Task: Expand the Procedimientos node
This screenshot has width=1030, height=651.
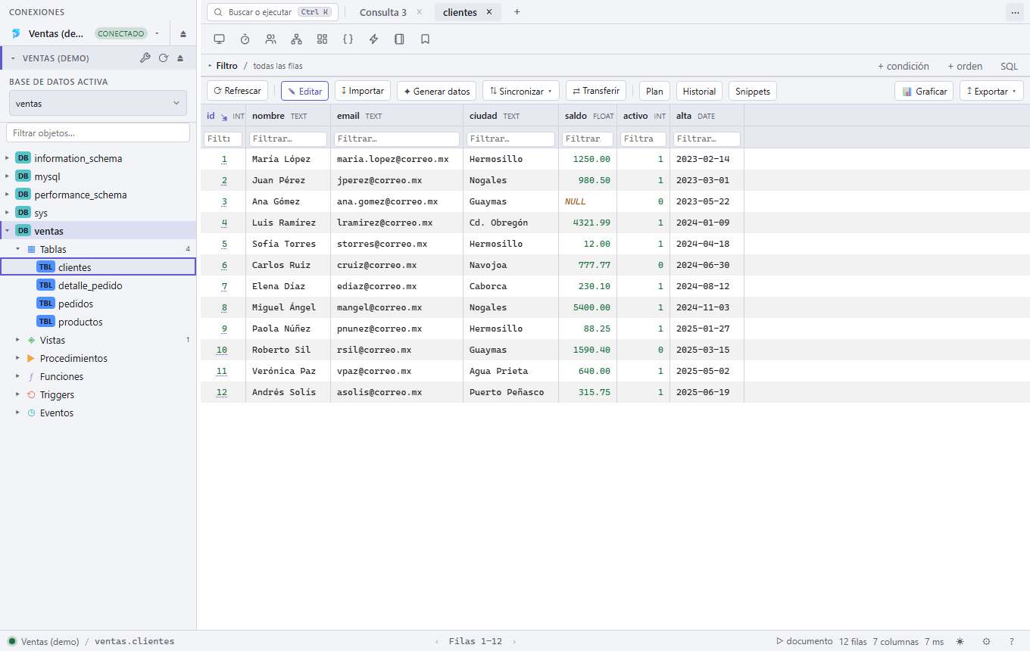Action: (17, 358)
